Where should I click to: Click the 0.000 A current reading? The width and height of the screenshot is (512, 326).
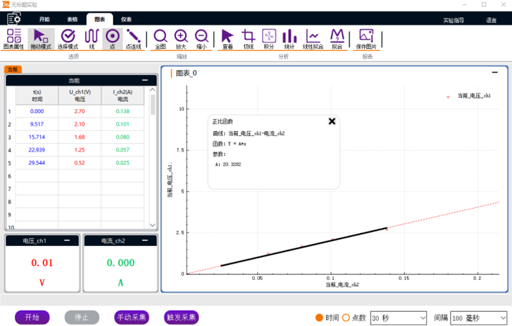click(x=120, y=263)
